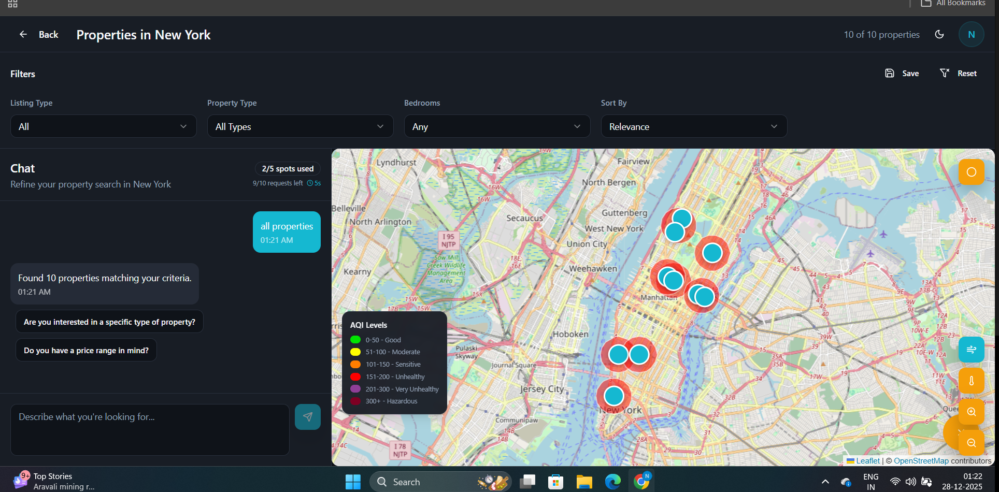The width and height of the screenshot is (999, 492).
Task: Open the Windows Start menu
Action: (353, 482)
